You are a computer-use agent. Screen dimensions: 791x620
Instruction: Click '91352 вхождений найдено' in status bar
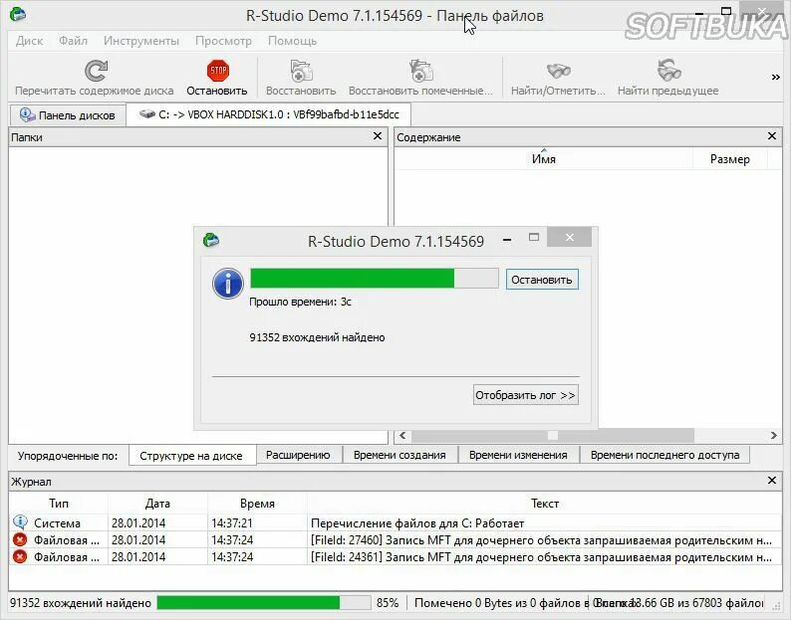click(x=81, y=603)
